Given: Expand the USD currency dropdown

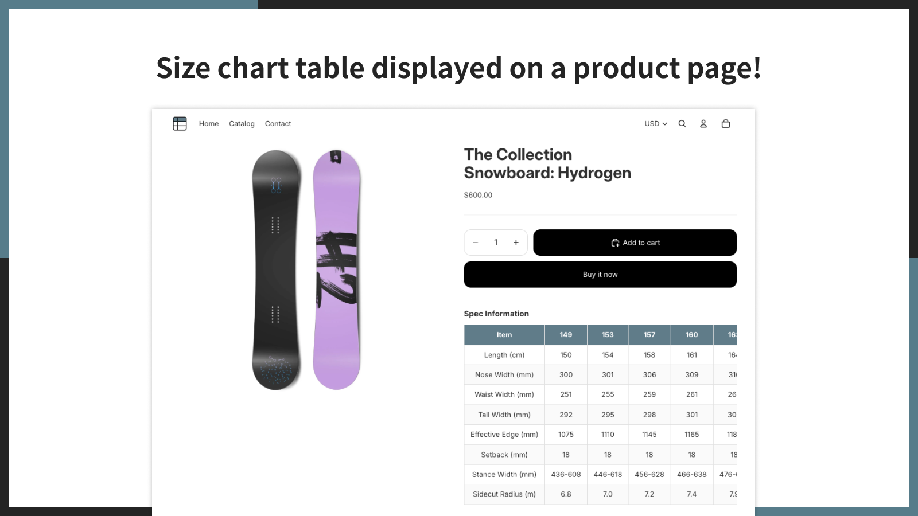Looking at the screenshot, I should (x=656, y=124).
